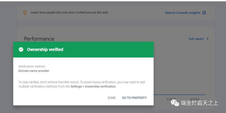The image size is (226, 113).
Task: Click the Chinese watermark text
Action: (x=200, y=103)
